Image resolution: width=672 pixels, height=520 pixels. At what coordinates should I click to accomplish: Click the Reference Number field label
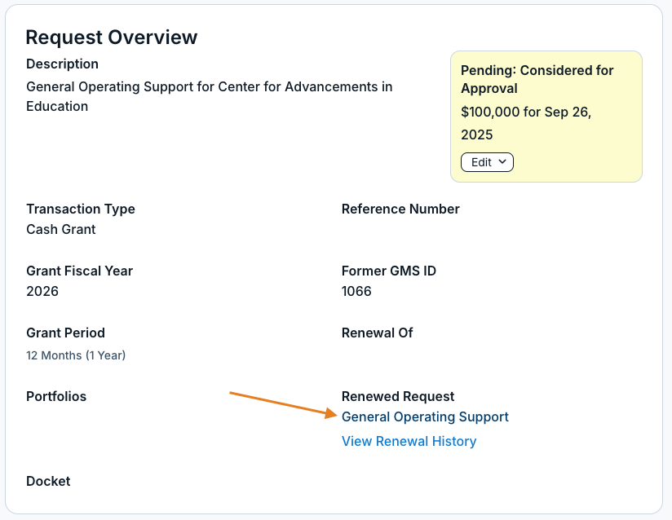coord(400,209)
